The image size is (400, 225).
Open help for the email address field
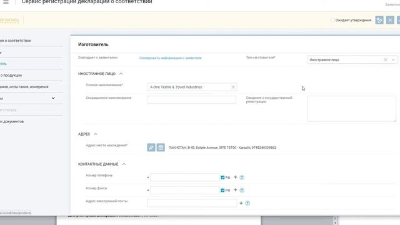[x=247, y=203]
